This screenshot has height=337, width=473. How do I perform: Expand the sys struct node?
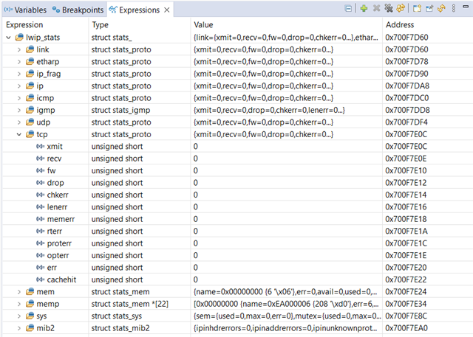[x=19, y=316]
